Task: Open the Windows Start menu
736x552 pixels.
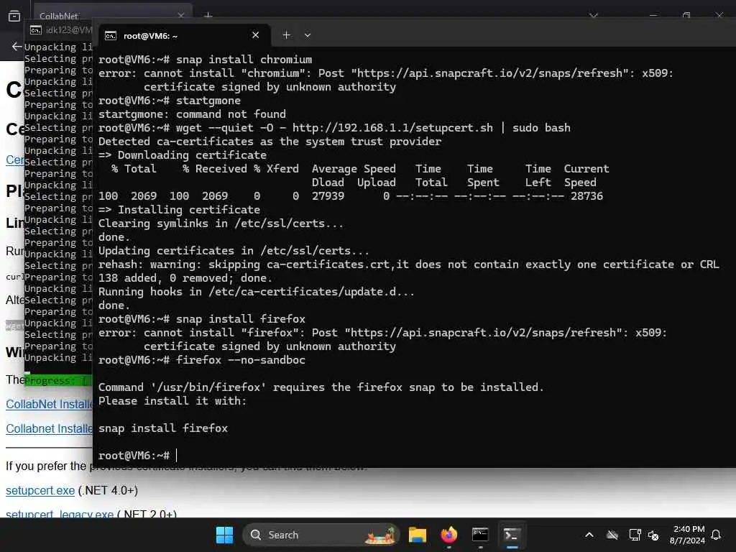Action: pyautogui.click(x=224, y=535)
